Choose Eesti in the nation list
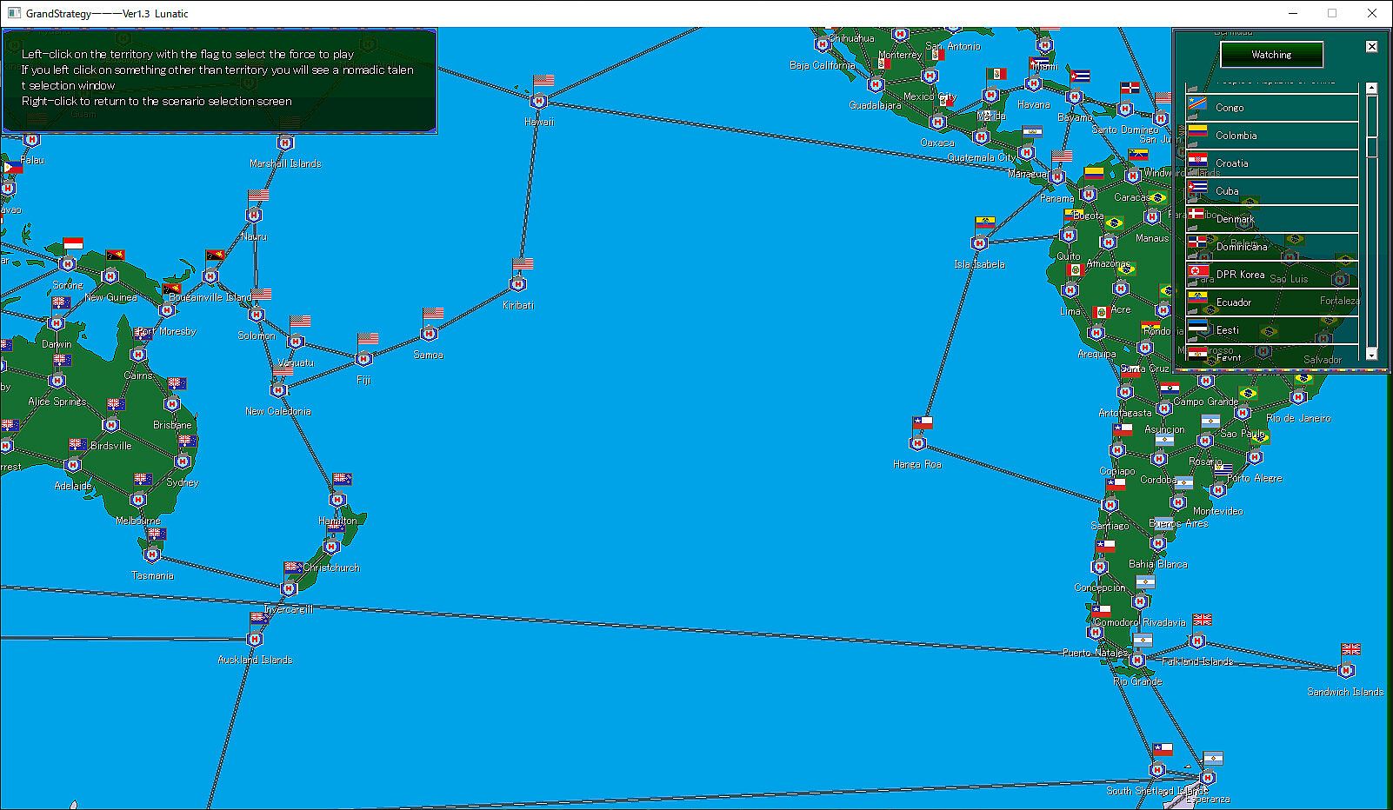The image size is (1393, 810). pyautogui.click(x=1272, y=330)
